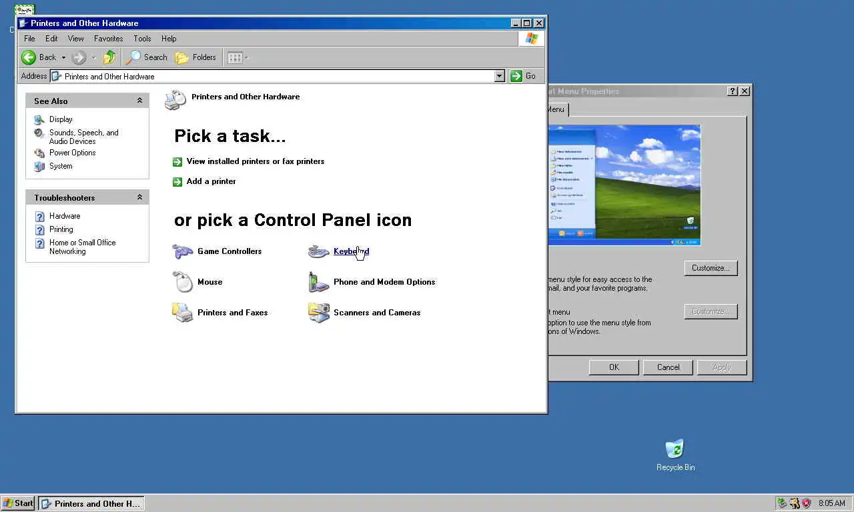
Task: Collapse the Troubleshooters panel
Action: tap(139, 197)
